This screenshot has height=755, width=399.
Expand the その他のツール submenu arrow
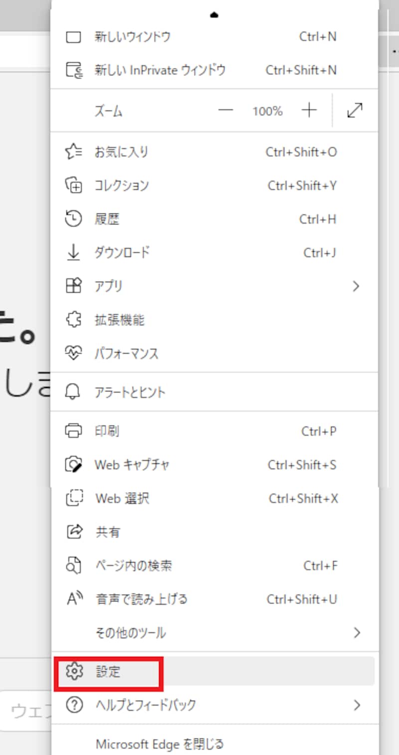(x=356, y=633)
